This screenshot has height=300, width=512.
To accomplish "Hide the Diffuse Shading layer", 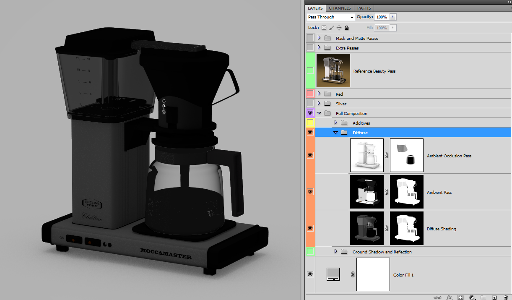I will pos(310,228).
